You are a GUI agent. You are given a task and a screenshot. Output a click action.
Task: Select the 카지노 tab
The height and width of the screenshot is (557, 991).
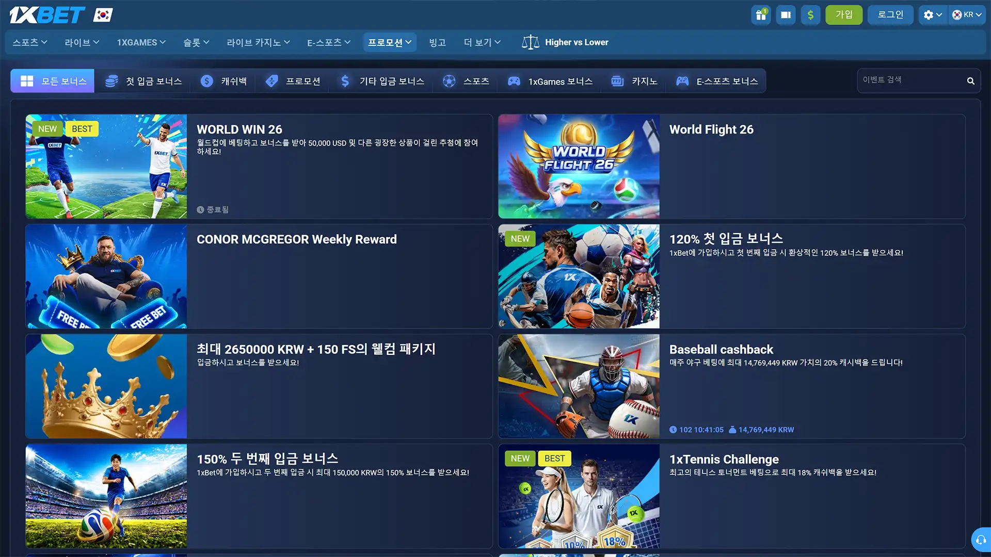(x=634, y=81)
